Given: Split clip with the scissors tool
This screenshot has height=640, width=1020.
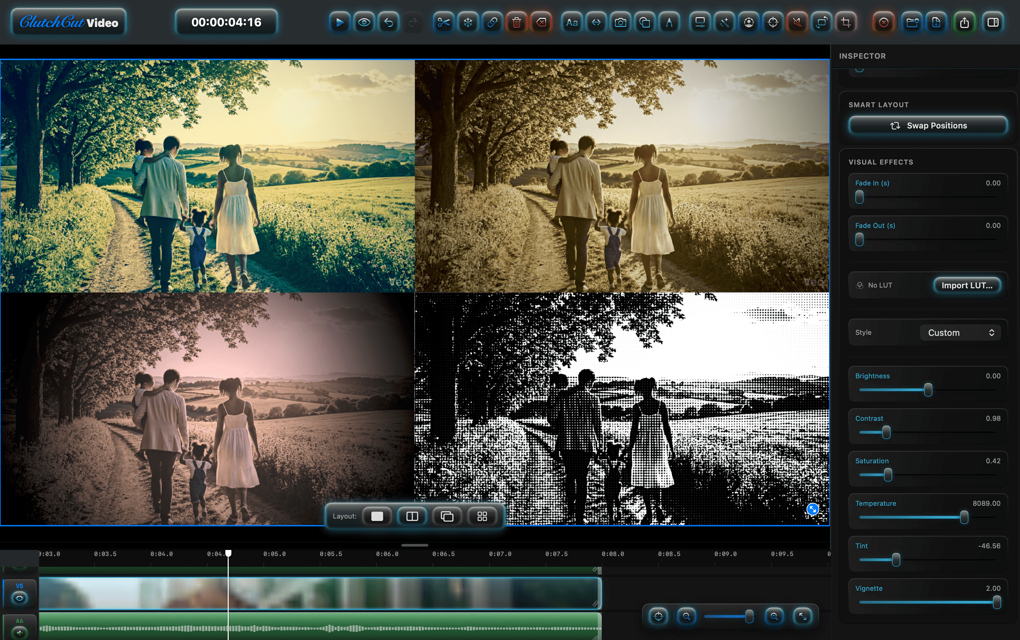Looking at the screenshot, I should (443, 23).
